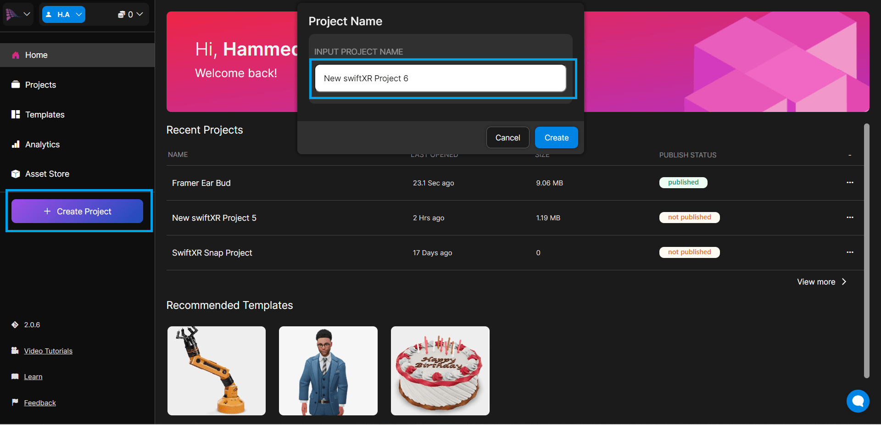Image resolution: width=881 pixels, height=425 pixels.
Task: Click the Analytics bar chart icon
Action: (16, 144)
